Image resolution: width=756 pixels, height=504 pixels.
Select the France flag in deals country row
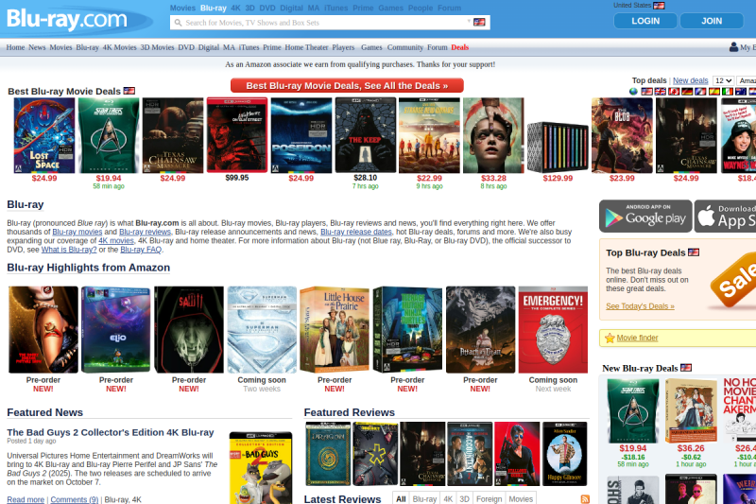pyautogui.click(x=700, y=92)
